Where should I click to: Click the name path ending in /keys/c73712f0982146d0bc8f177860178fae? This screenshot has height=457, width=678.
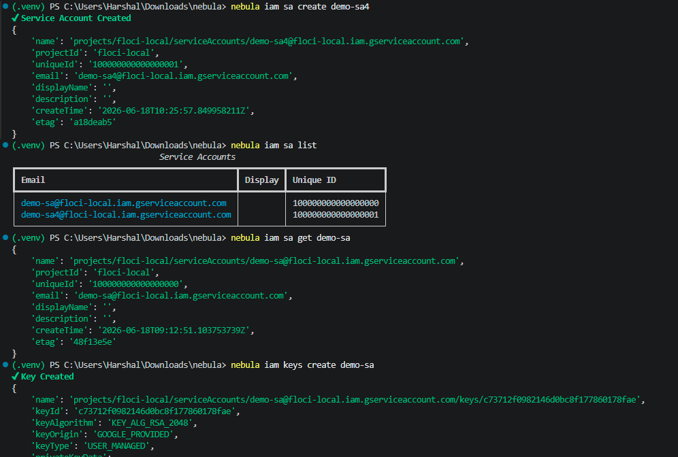(355, 400)
